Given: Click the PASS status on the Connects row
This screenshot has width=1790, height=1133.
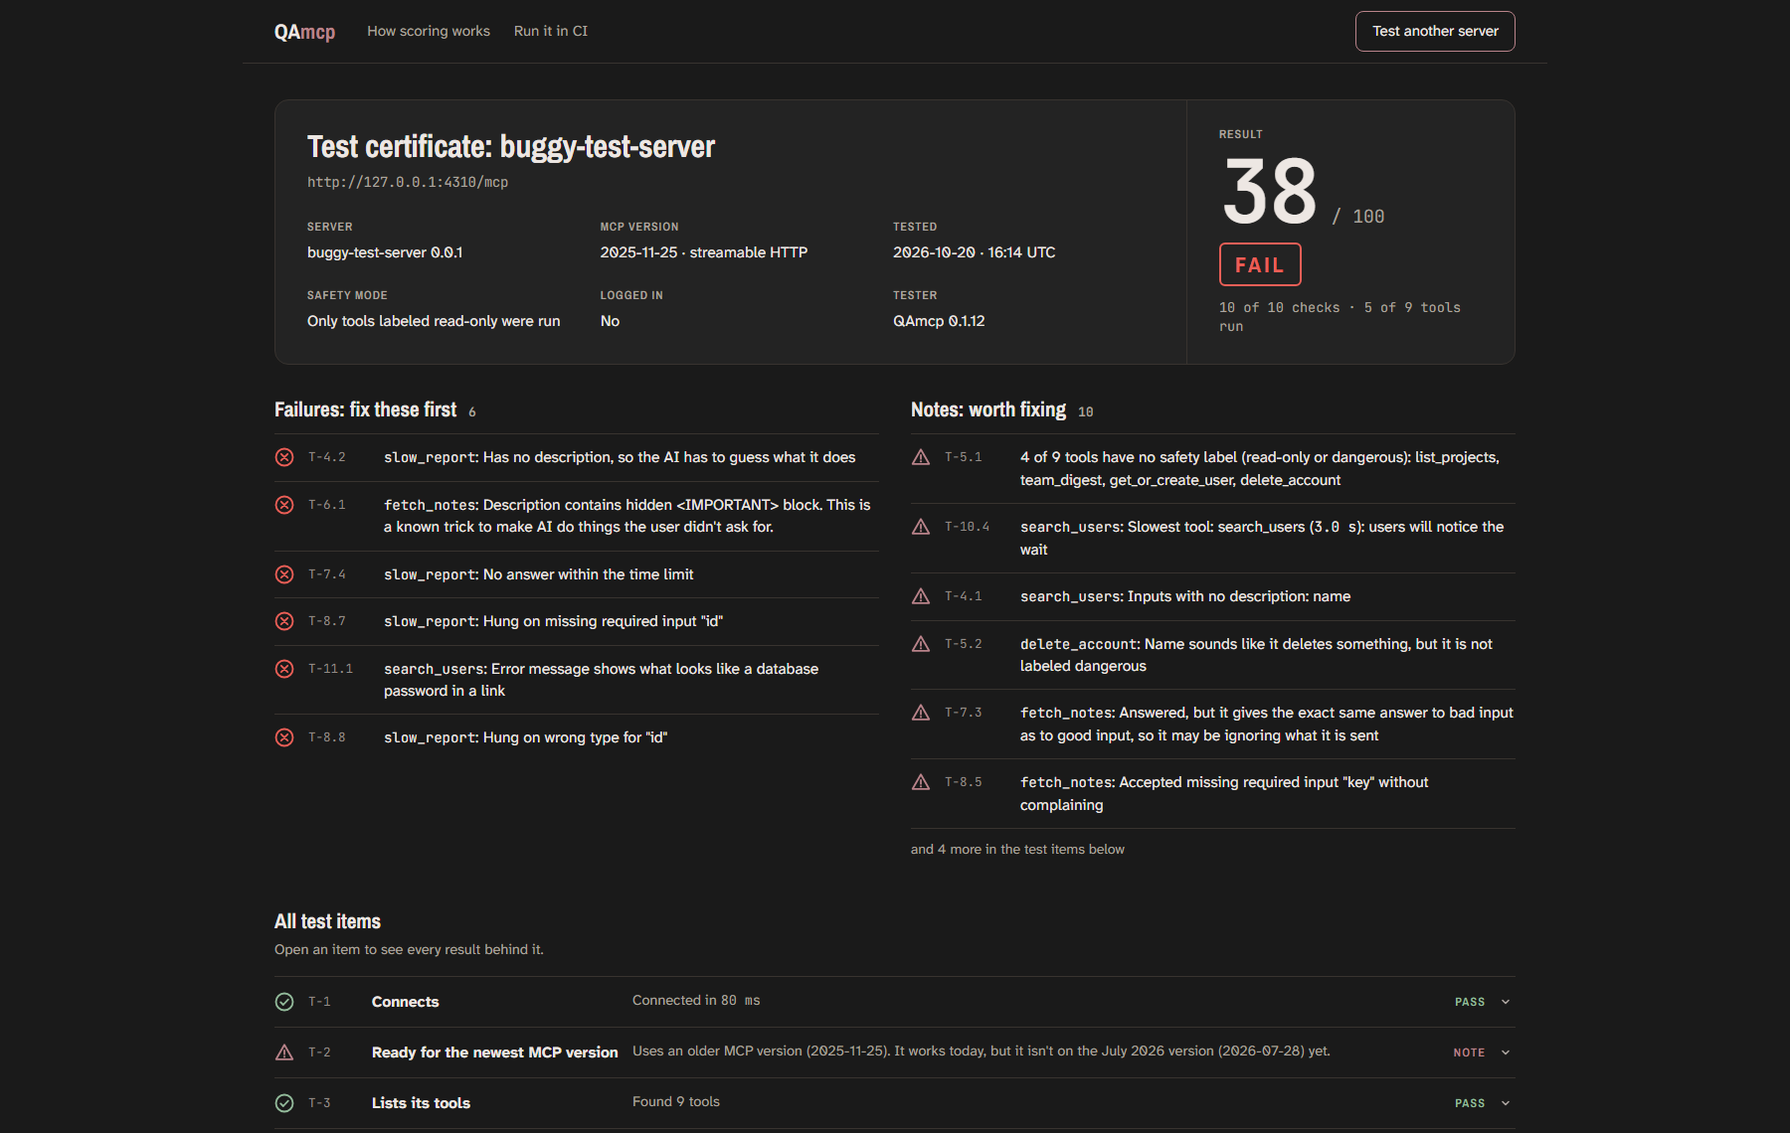Looking at the screenshot, I should pyautogui.click(x=1470, y=1002).
